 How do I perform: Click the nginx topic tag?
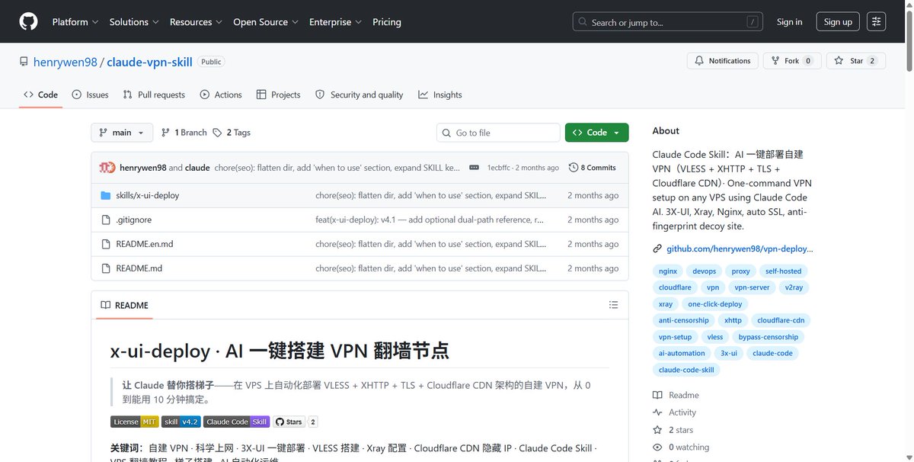click(x=668, y=271)
